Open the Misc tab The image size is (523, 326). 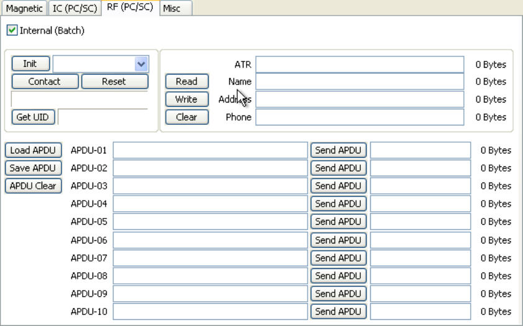[176, 8]
